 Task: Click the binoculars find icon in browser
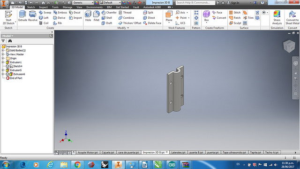point(10,41)
